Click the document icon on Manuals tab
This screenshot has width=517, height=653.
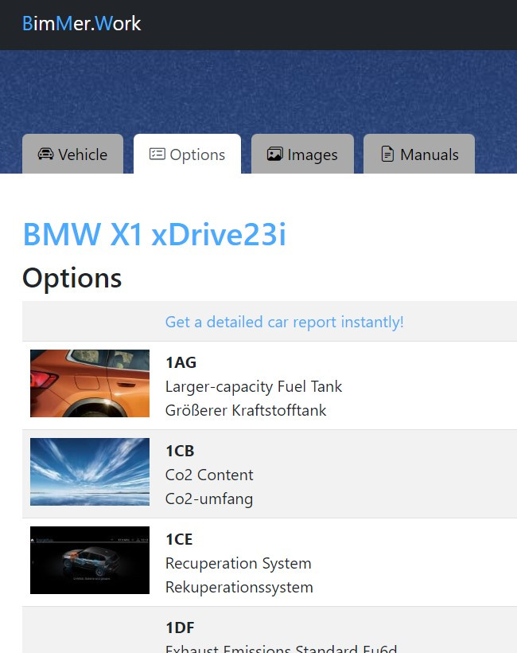coord(387,154)
